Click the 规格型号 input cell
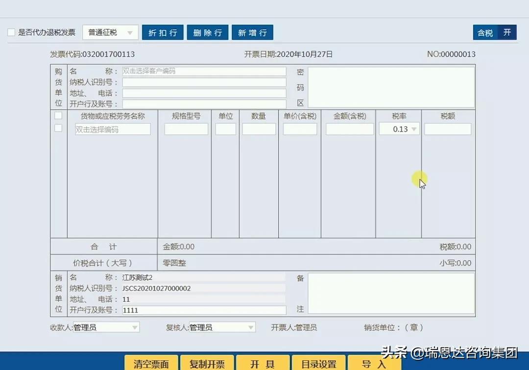Image resolution: width=529 pixels, height=370 pixels. 186,129
